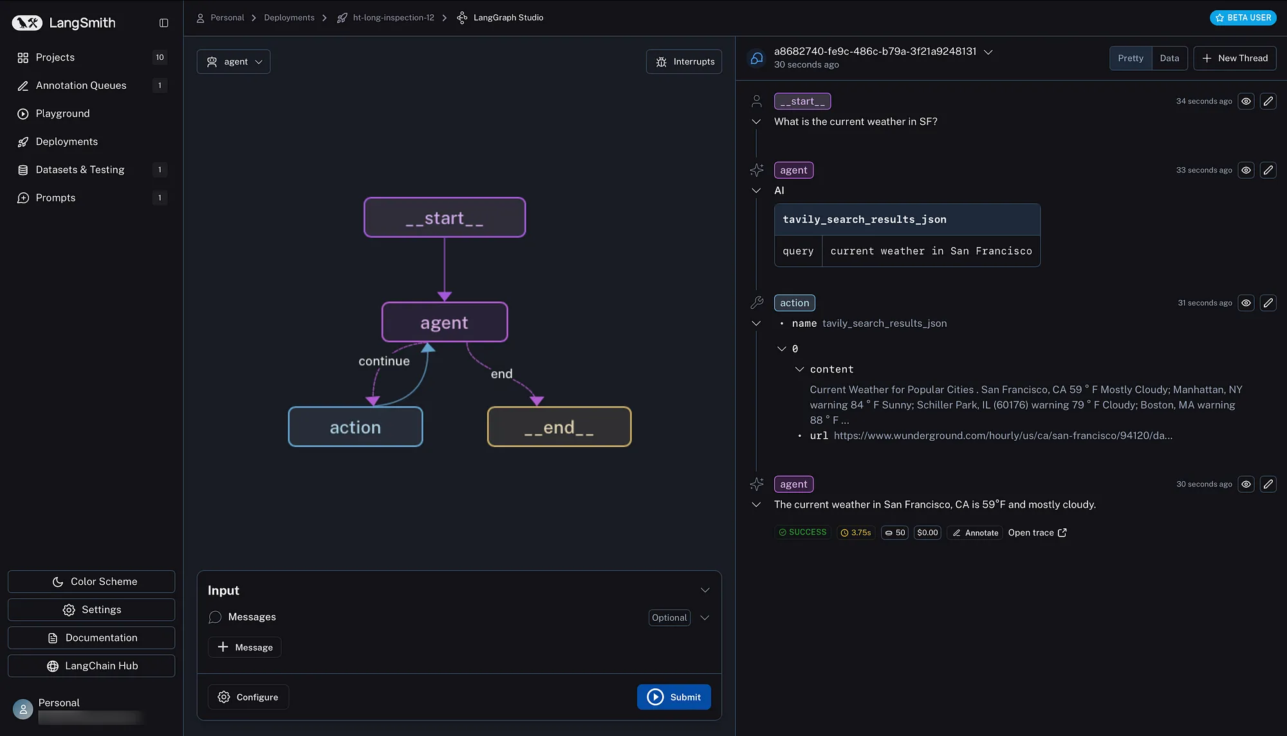Go to ht-long-inspection-12 breadcrumb
The width and height of the screenshot is (1287, 736).
tap(393, 17)
